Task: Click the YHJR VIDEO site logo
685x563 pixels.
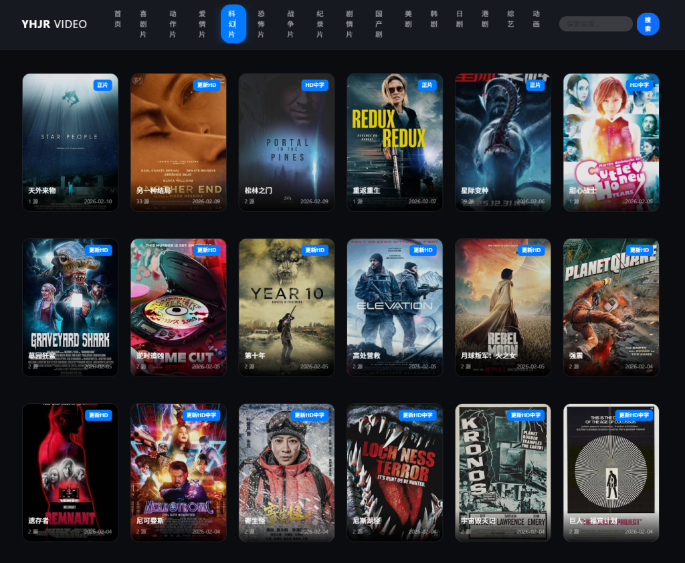Action: point(54,24)
